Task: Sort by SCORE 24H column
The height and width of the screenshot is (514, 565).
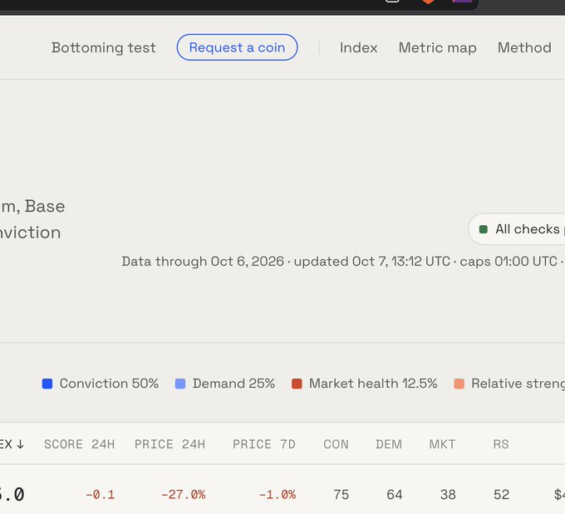Action: (79, 444)
